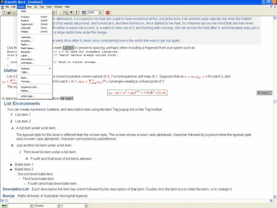
Task: Click the horizontal scrollbar right arrow
Action: click(x=271, y=200)
